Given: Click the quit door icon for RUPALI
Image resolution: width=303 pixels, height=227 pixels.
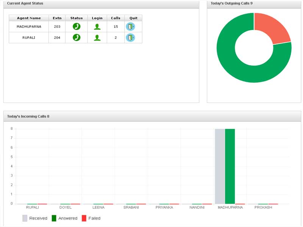Looking at the screenshot, I should point(130,37).
